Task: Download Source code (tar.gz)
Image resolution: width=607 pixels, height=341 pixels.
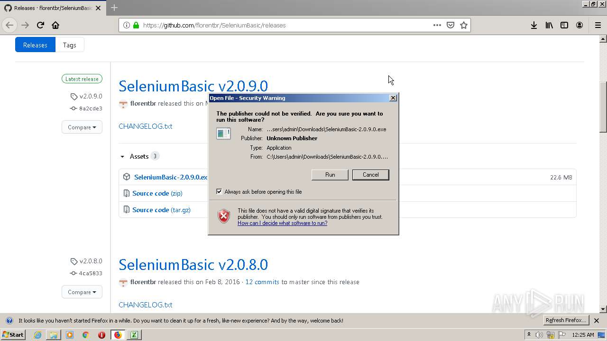Action: (161, 210)
